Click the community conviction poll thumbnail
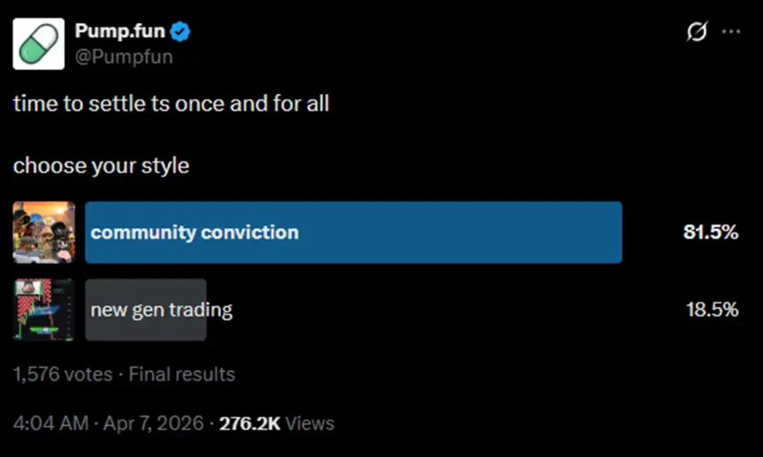 (x=44, y=232)
